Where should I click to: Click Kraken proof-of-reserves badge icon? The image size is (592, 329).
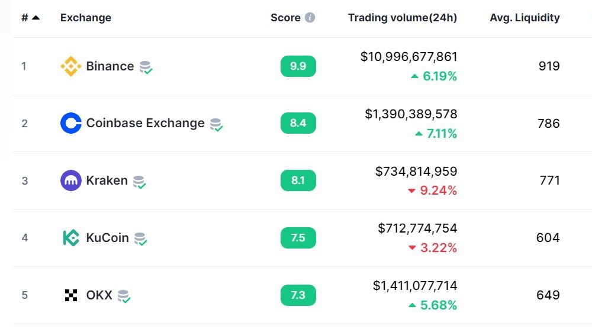pyautogui.click(x=140, y=182)
